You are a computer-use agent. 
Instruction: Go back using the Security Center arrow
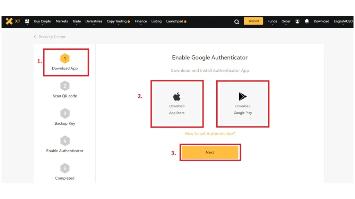pos(35,37)
